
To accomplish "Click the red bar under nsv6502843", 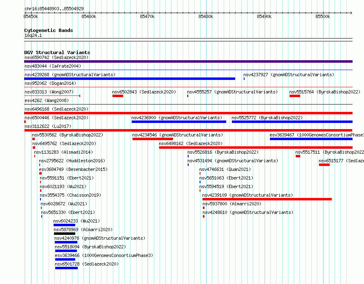I will tap(118, 96).
